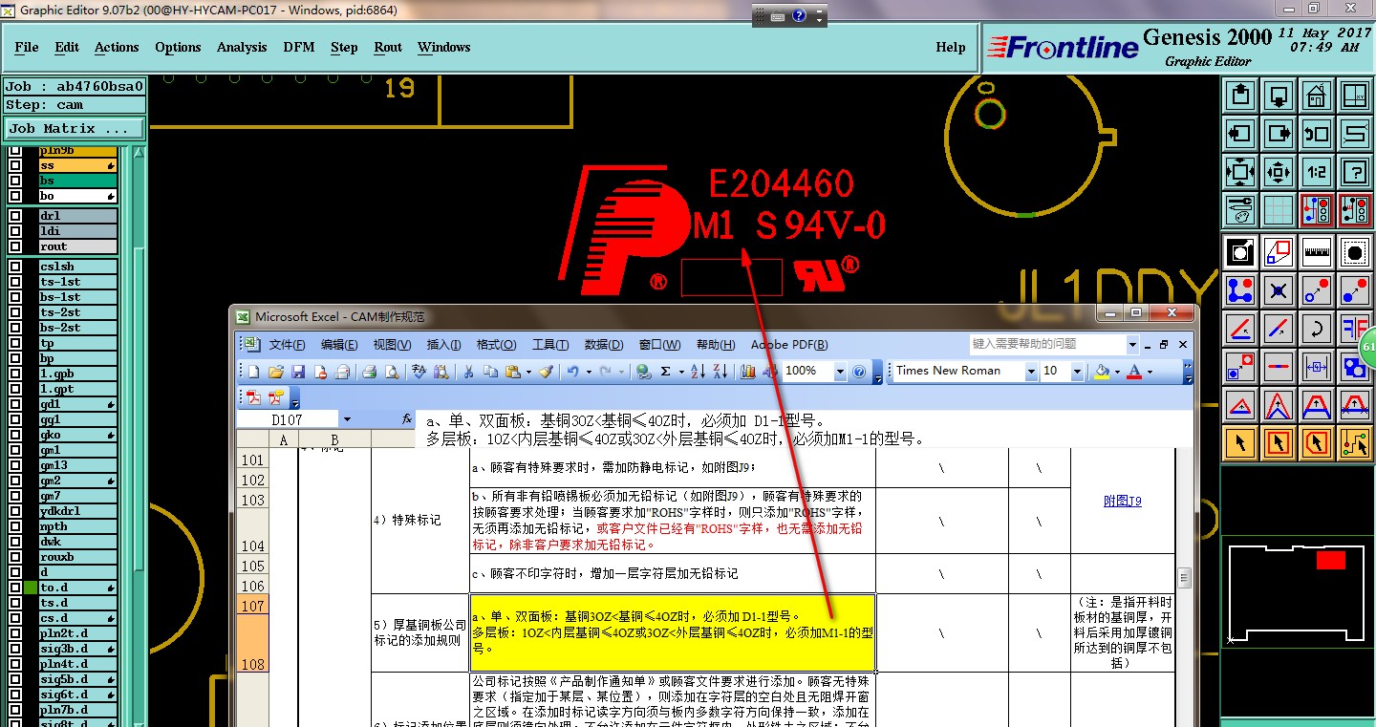
Task: Open the 数据(D) menu in Excel
Action: click(x=604, y=345)
